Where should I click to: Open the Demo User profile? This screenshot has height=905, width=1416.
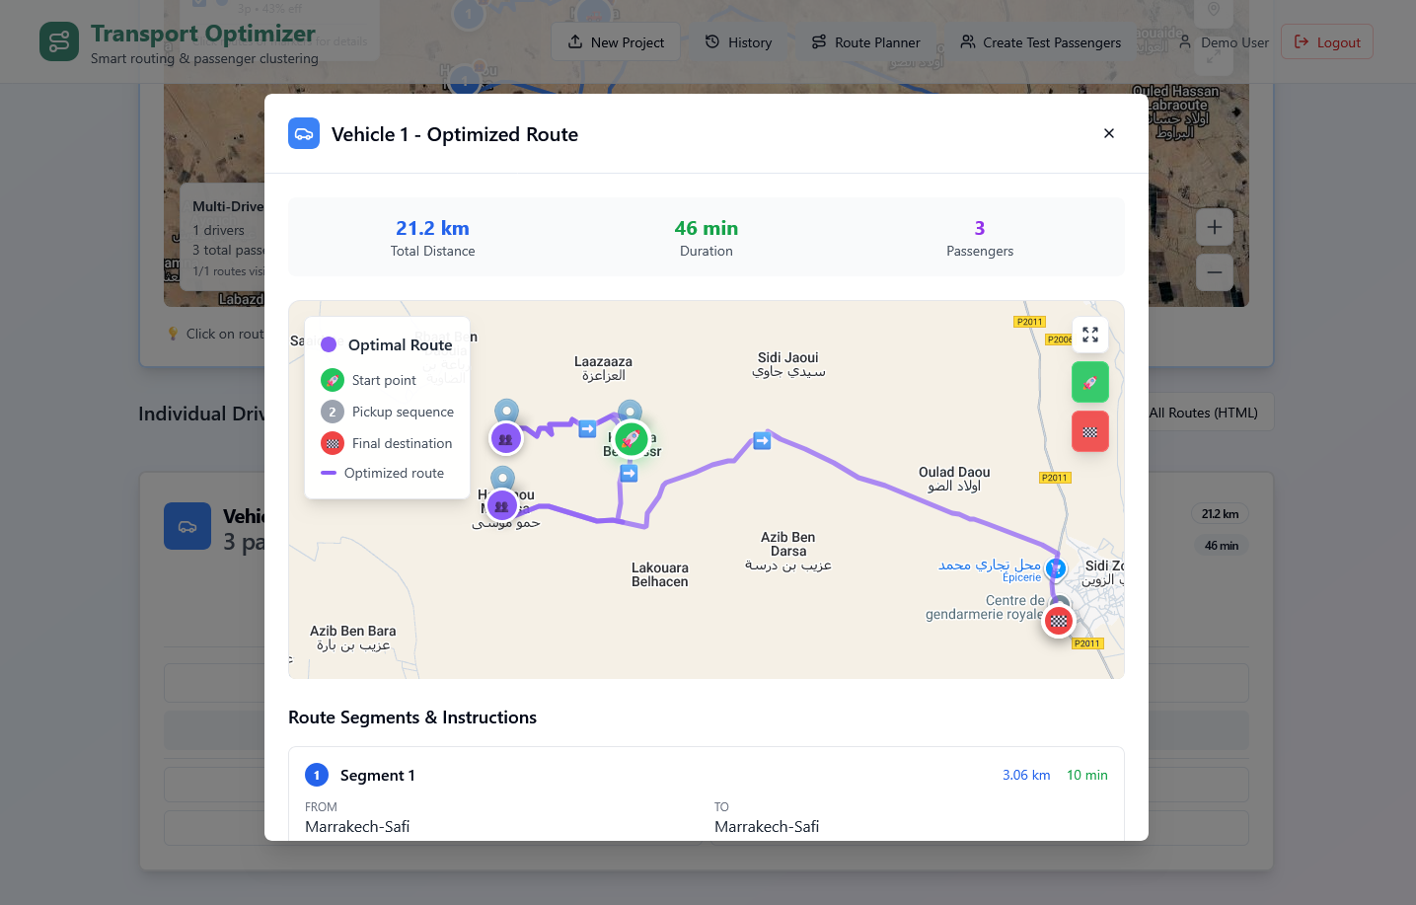pyautogui.click(x=1224, y=42)
